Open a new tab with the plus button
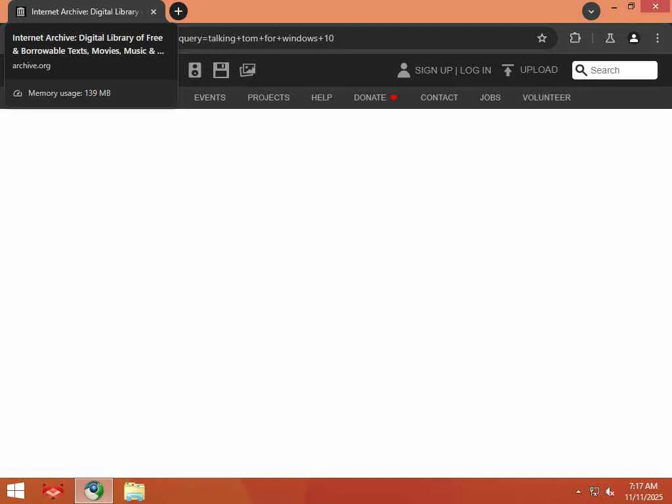672x504 pixels. click(x=178, y=11)
